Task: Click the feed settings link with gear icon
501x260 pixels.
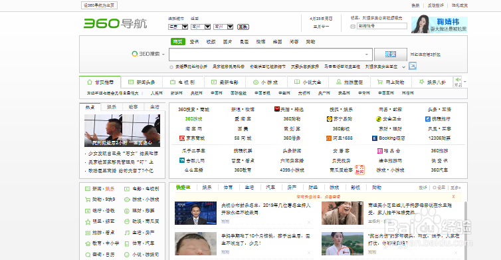Action: (x=439, y=188)
